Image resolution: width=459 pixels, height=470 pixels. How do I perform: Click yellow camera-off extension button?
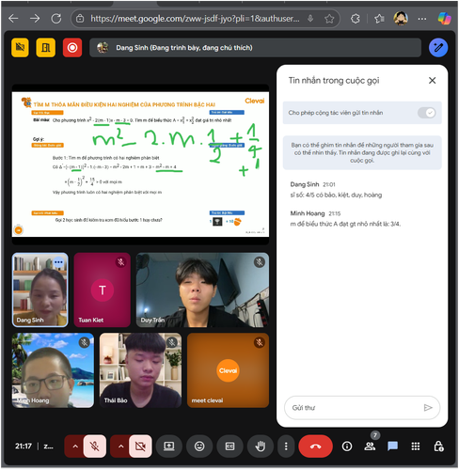coord(20,48)
